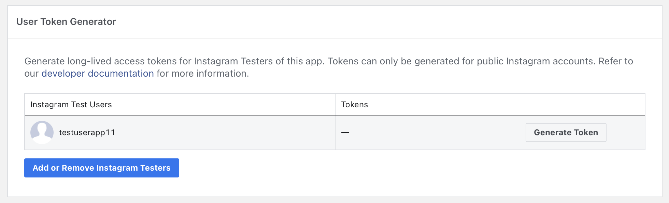Viewport: 669px width, 203px height.
Task: Click the User Token Generator heading
Action: 66,22
